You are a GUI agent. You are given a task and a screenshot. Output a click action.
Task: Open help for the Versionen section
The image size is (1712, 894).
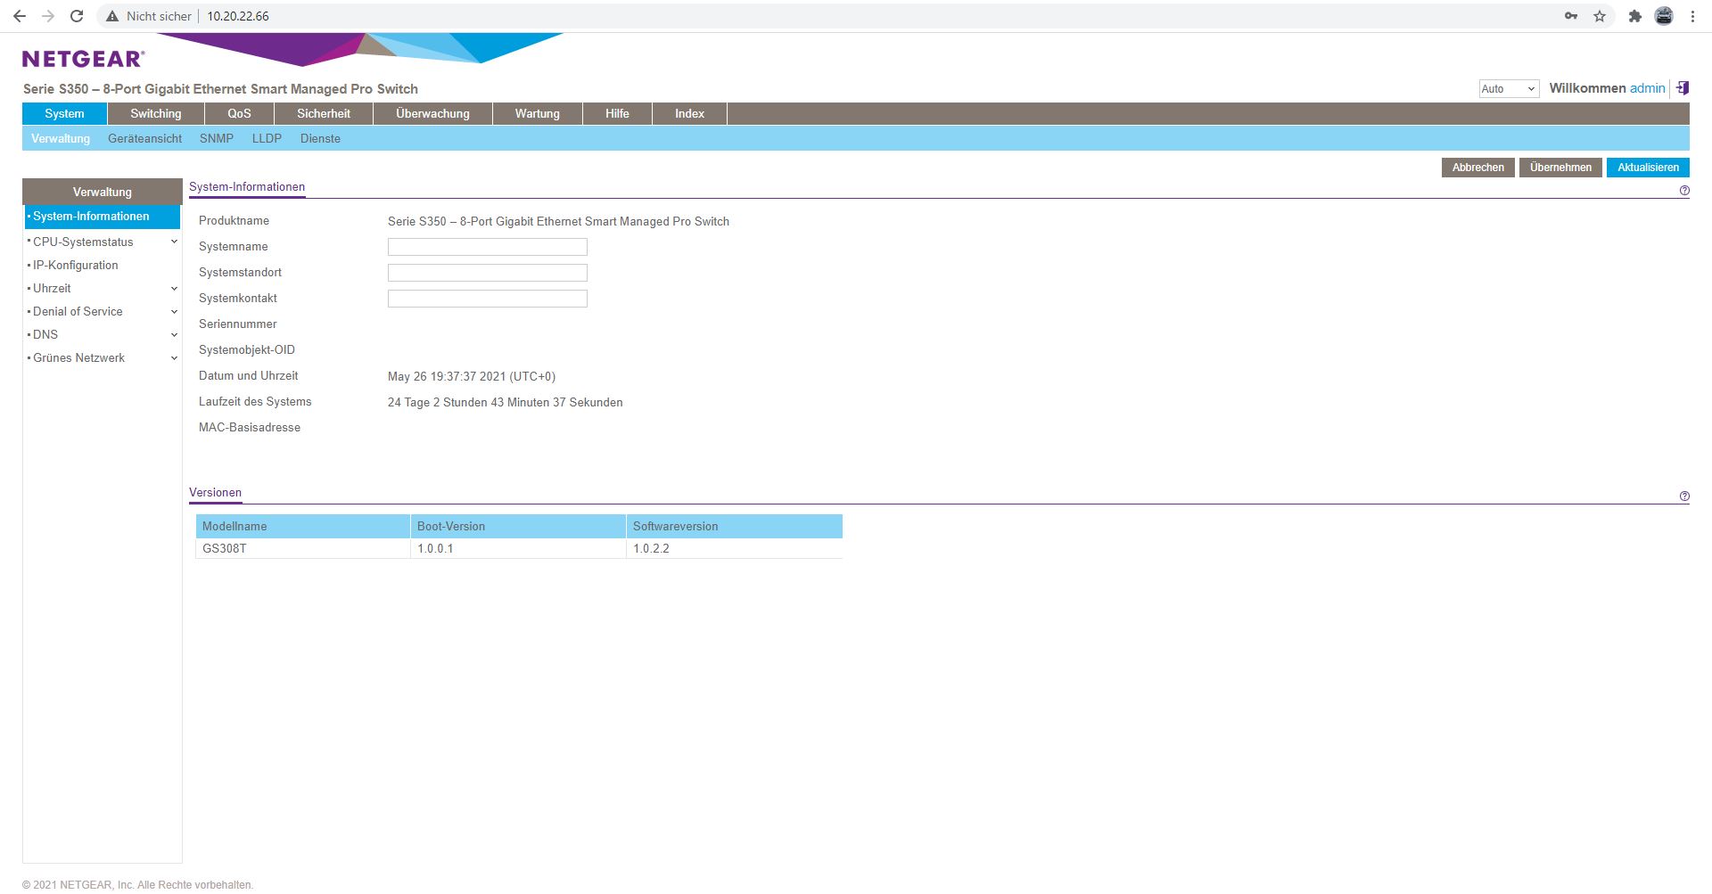click(1684, 496)
